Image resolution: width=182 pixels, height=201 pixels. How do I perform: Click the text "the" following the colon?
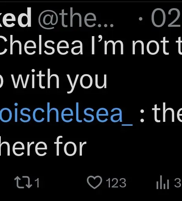pyautogui.click(x=167, y=113)
